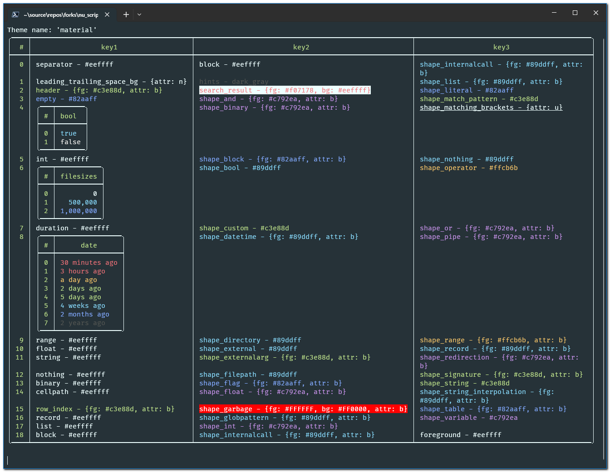Click the 'shape_range - {fg: #ffcb6b, attr: b}' row

(x=493, y=340)
